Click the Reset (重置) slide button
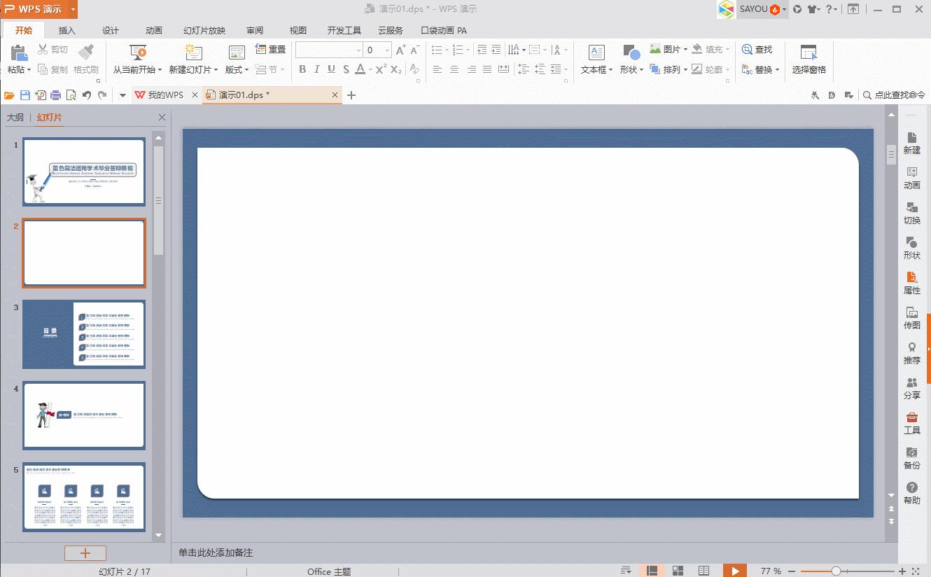Screen dimensions: 931x577 tap(270, 49)
